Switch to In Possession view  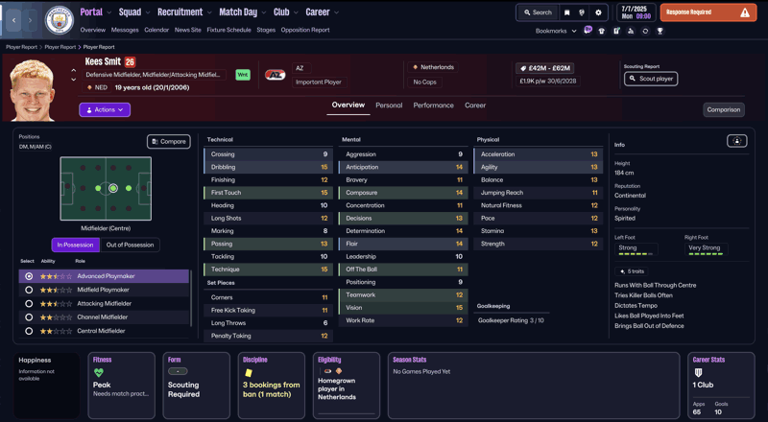[76, 245]
